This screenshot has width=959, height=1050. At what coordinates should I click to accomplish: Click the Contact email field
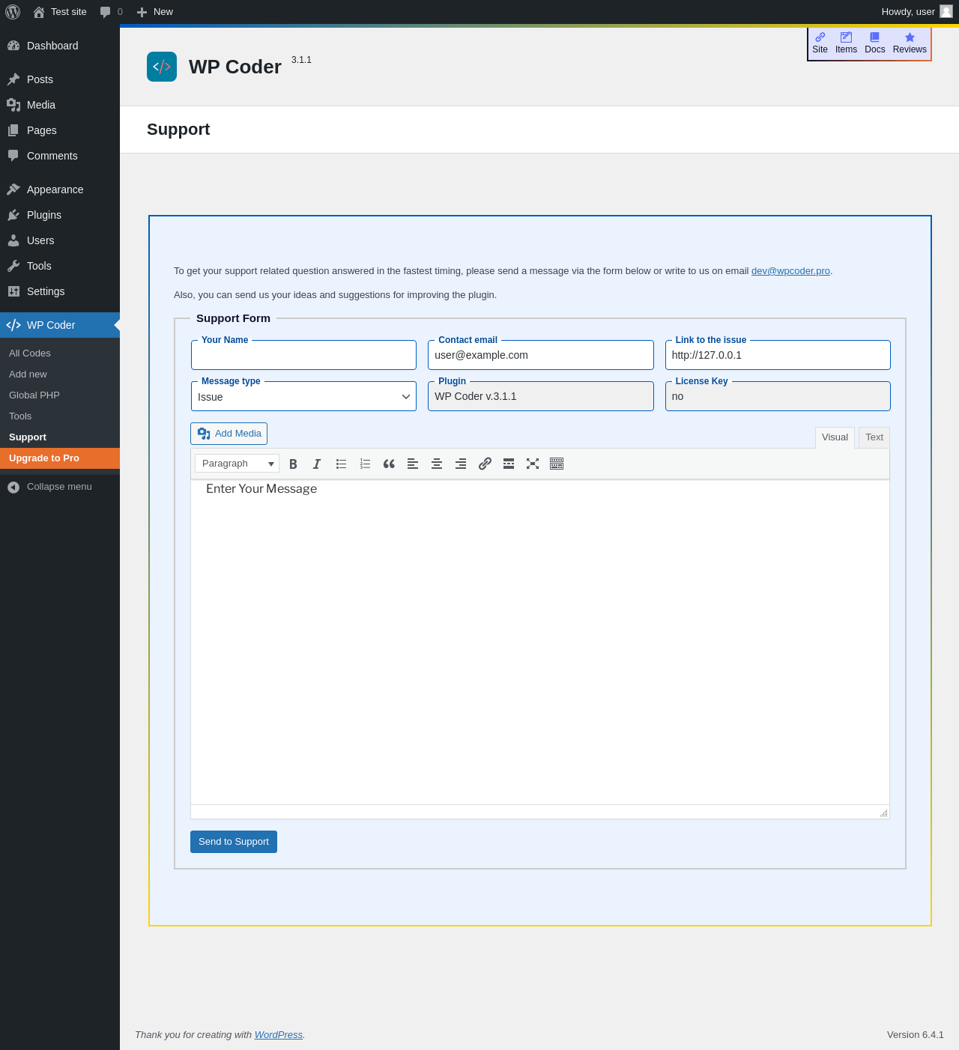(541, 355)
